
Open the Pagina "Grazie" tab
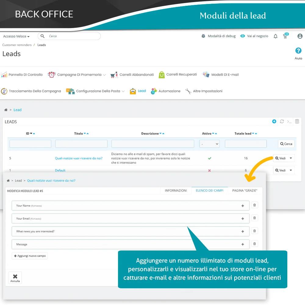(245, 191)
